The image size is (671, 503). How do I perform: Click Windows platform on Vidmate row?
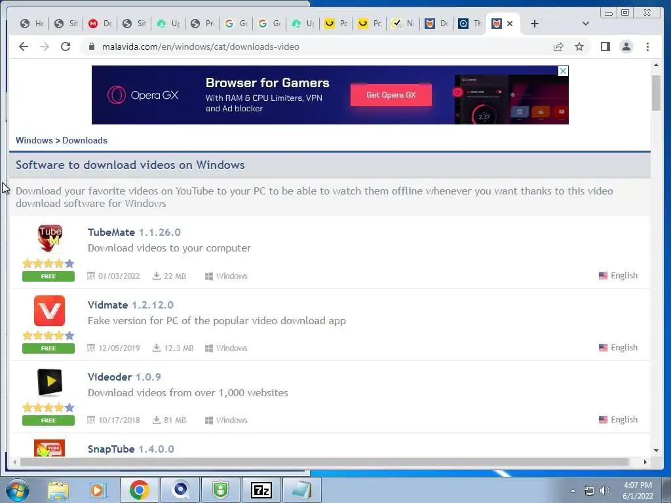(226, 348)
